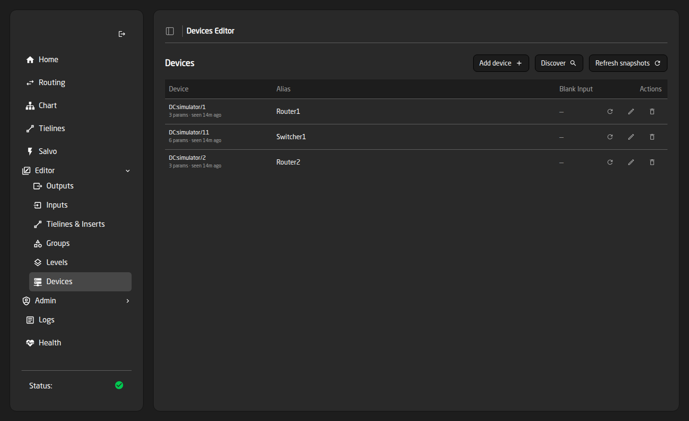Select the Router2 alias cell
Screen dimensions: 689x421
(288, 162)
